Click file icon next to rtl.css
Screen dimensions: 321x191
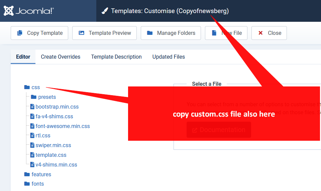[x=32, y=135]
